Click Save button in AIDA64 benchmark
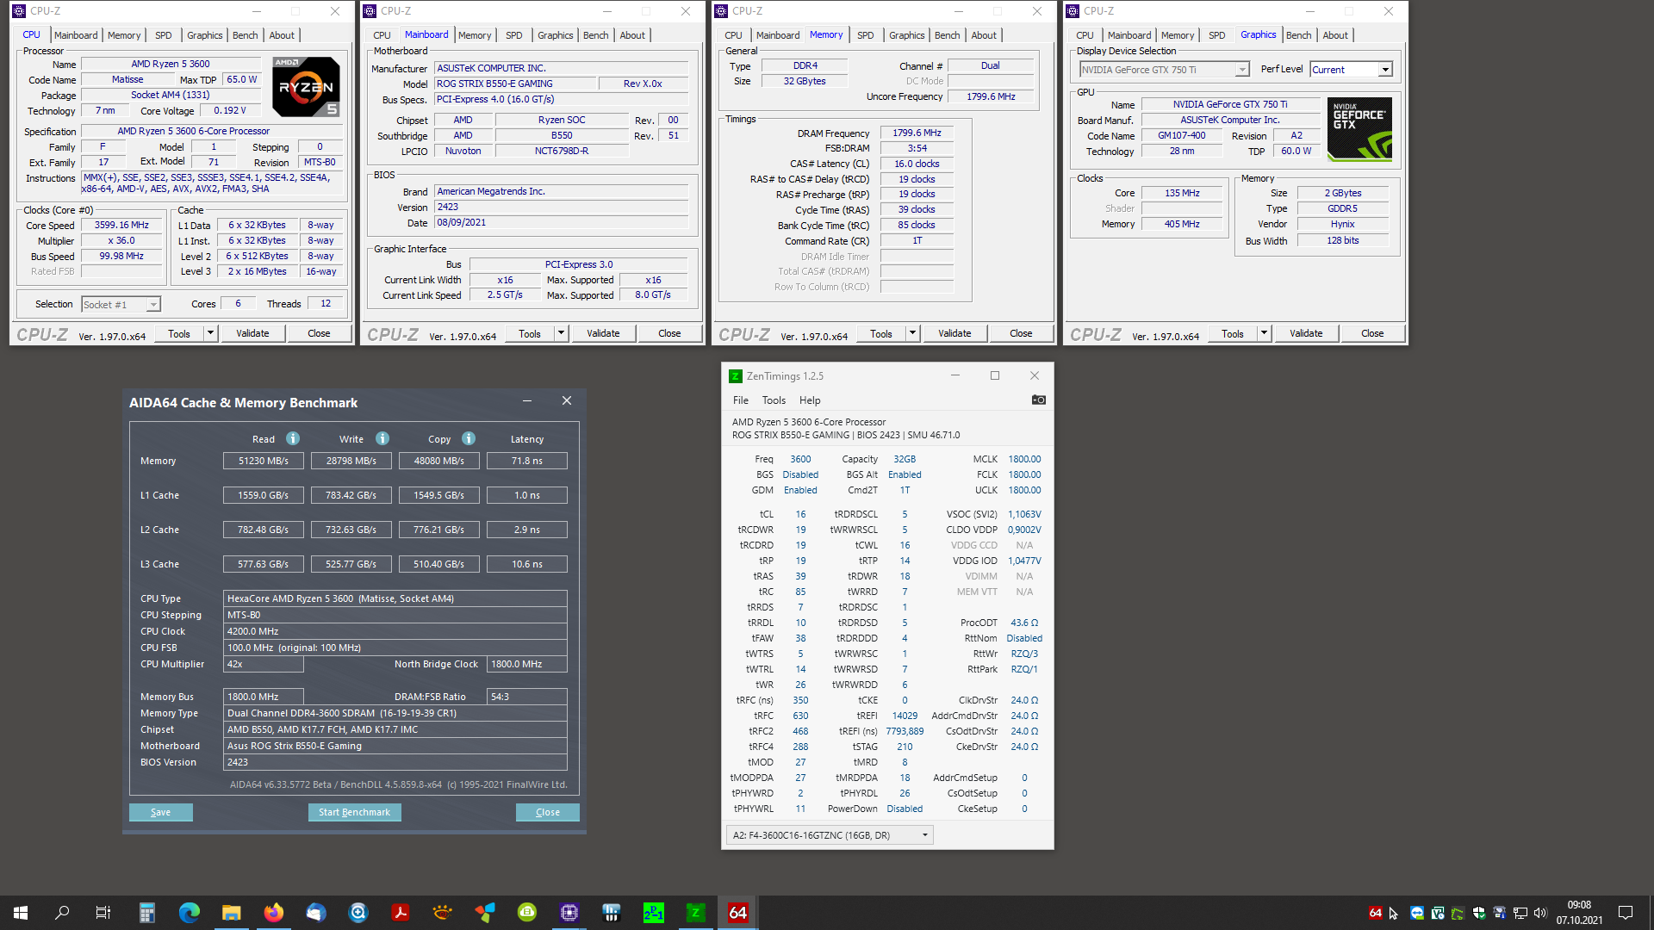1654x930 pixels. (160, 812)
